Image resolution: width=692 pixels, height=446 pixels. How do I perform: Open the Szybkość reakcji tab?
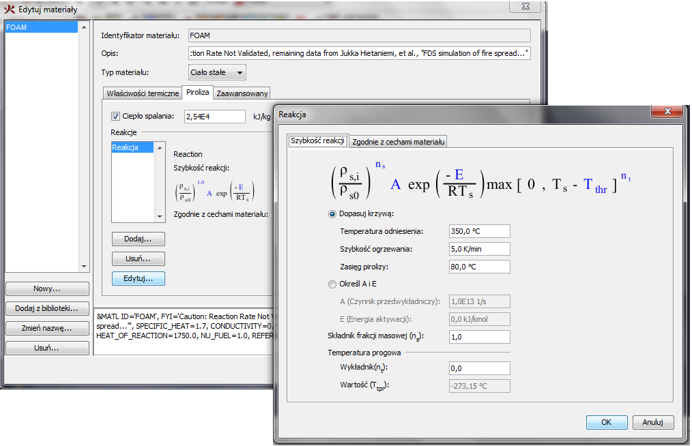pyautogui.click(x=317, y=140)
